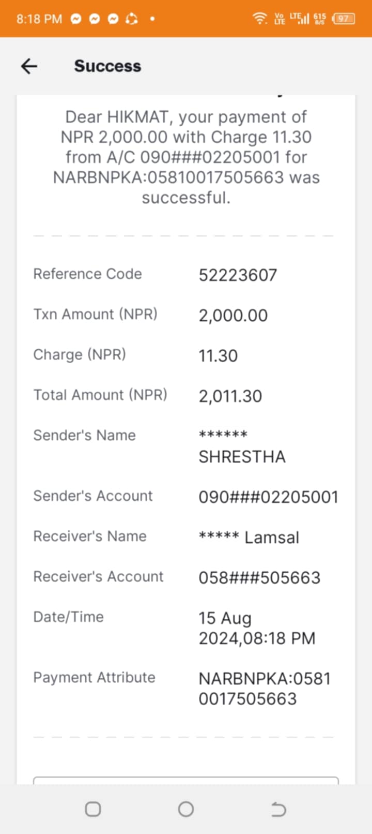Image resolution: width=372 pixels, height=834 pixels.
Task: Tap the Receiver's Account 058###505663
Action: tap(259, 578)
